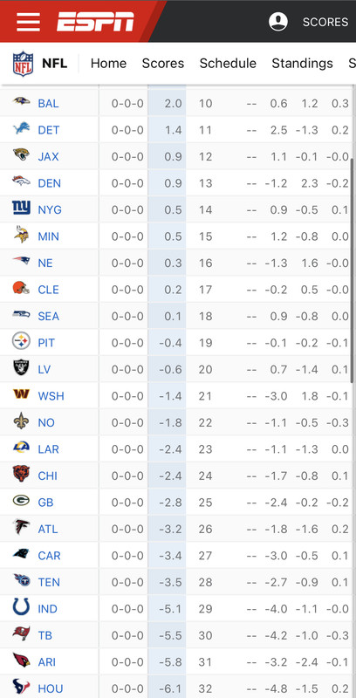Click the ESPN logo
This screenshot has width=356, height=698.
[x=95, y=21]
